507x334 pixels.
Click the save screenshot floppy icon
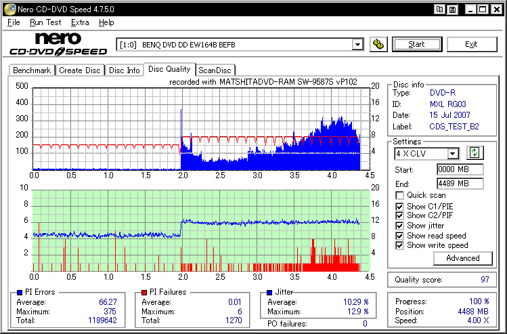pos(453,9)
